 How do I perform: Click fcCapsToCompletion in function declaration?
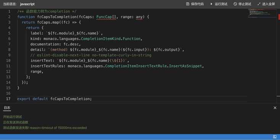pos(57,17)
